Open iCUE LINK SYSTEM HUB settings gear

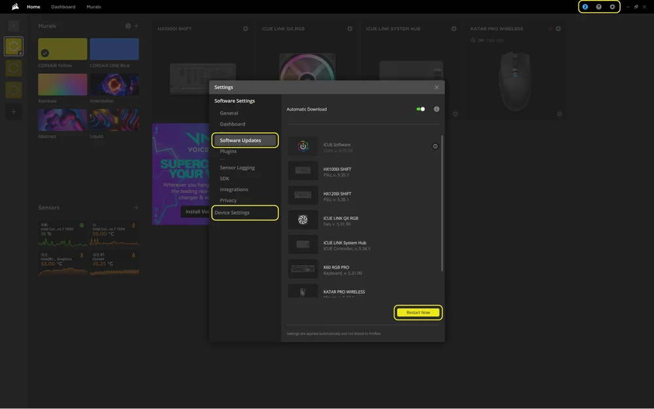[453, 28]
